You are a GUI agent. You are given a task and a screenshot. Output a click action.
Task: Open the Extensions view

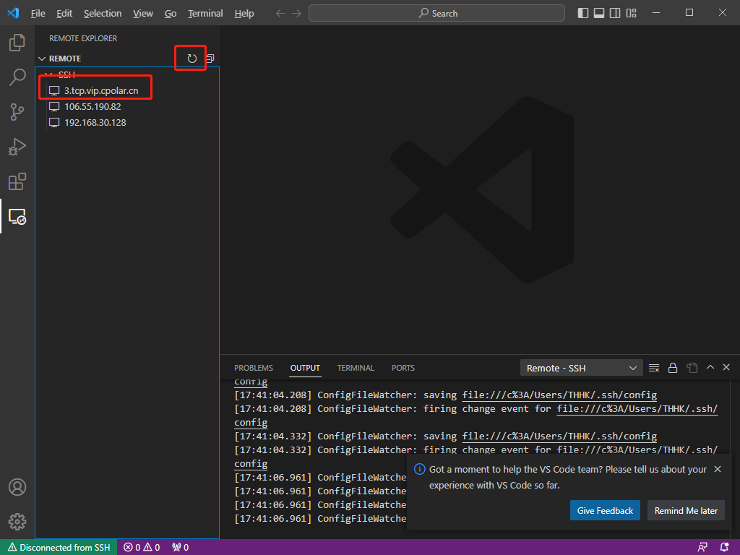click(17, 181)
